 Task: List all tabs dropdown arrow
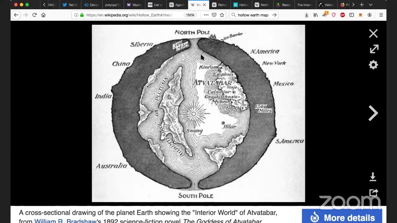(371, 5)
